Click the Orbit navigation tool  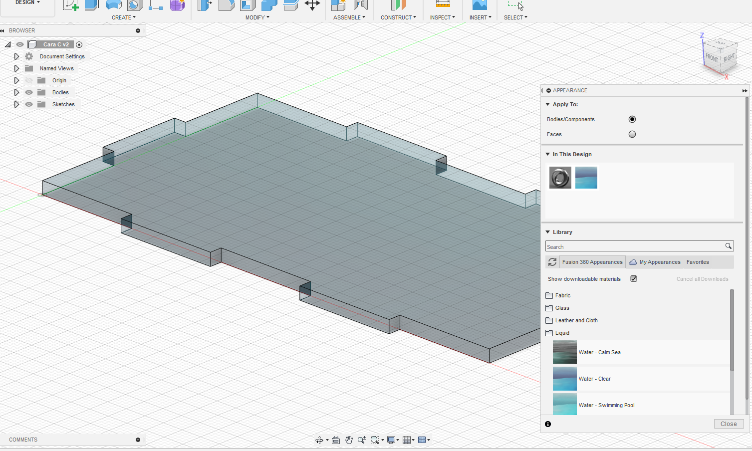[x=319, y=440]
